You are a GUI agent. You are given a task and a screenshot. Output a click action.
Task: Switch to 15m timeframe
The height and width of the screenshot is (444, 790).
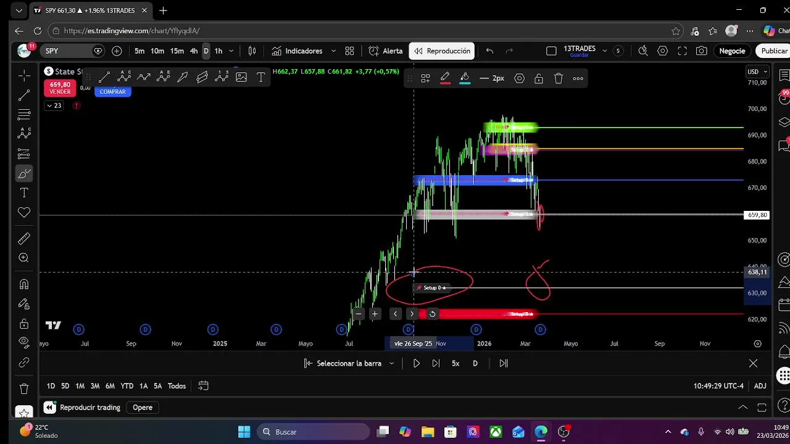click(x=177, y=51)
